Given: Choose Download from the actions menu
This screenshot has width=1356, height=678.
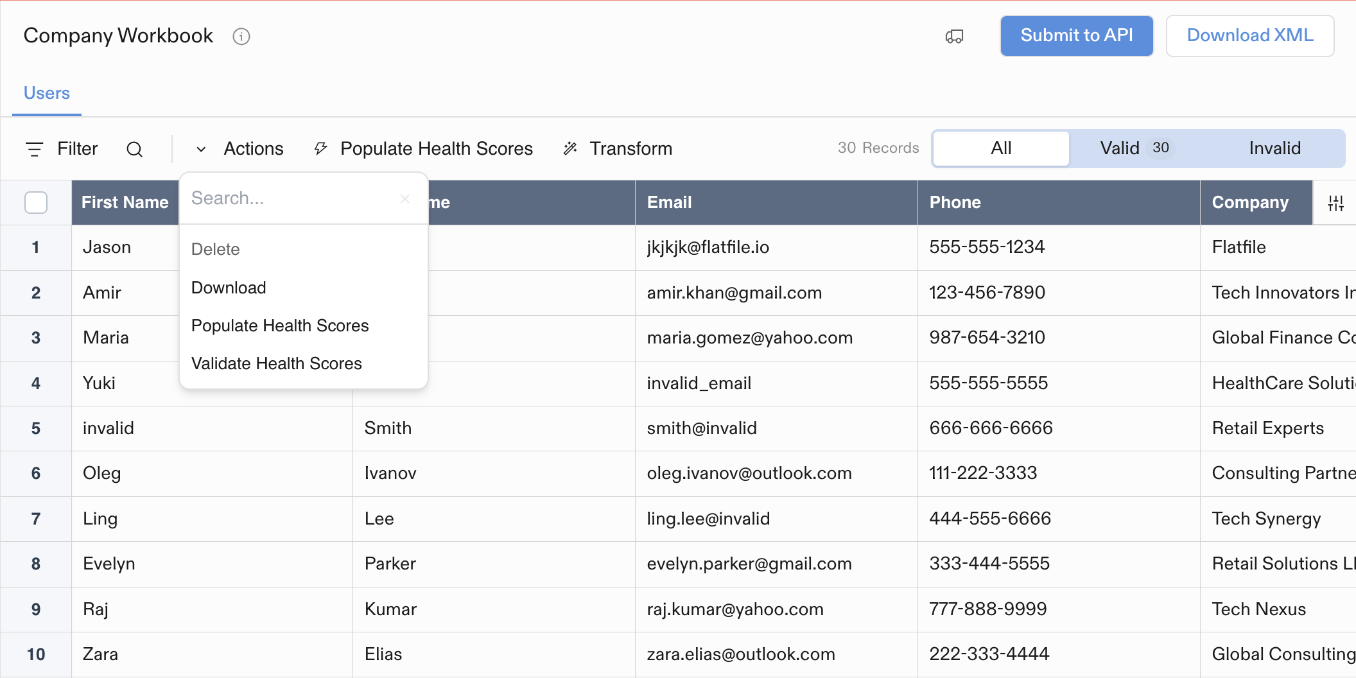Looking at the screenshot, I should (304, 288).
